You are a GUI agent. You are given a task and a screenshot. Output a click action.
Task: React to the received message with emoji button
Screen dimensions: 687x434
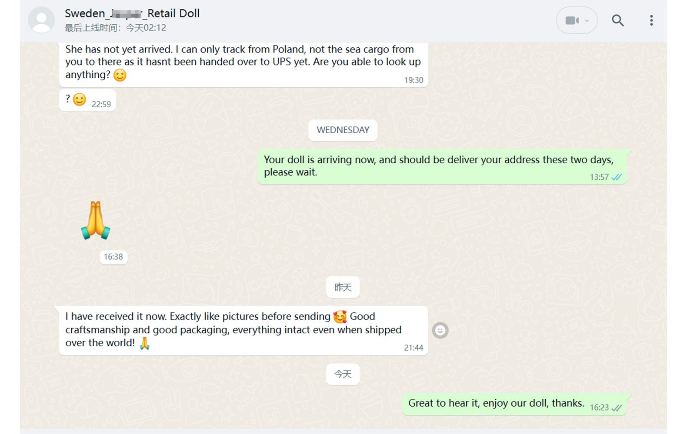pyautogui.click(x=440, y=330)
